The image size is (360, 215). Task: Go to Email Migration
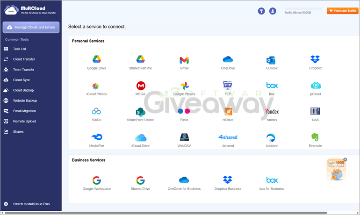click(24, 111)
